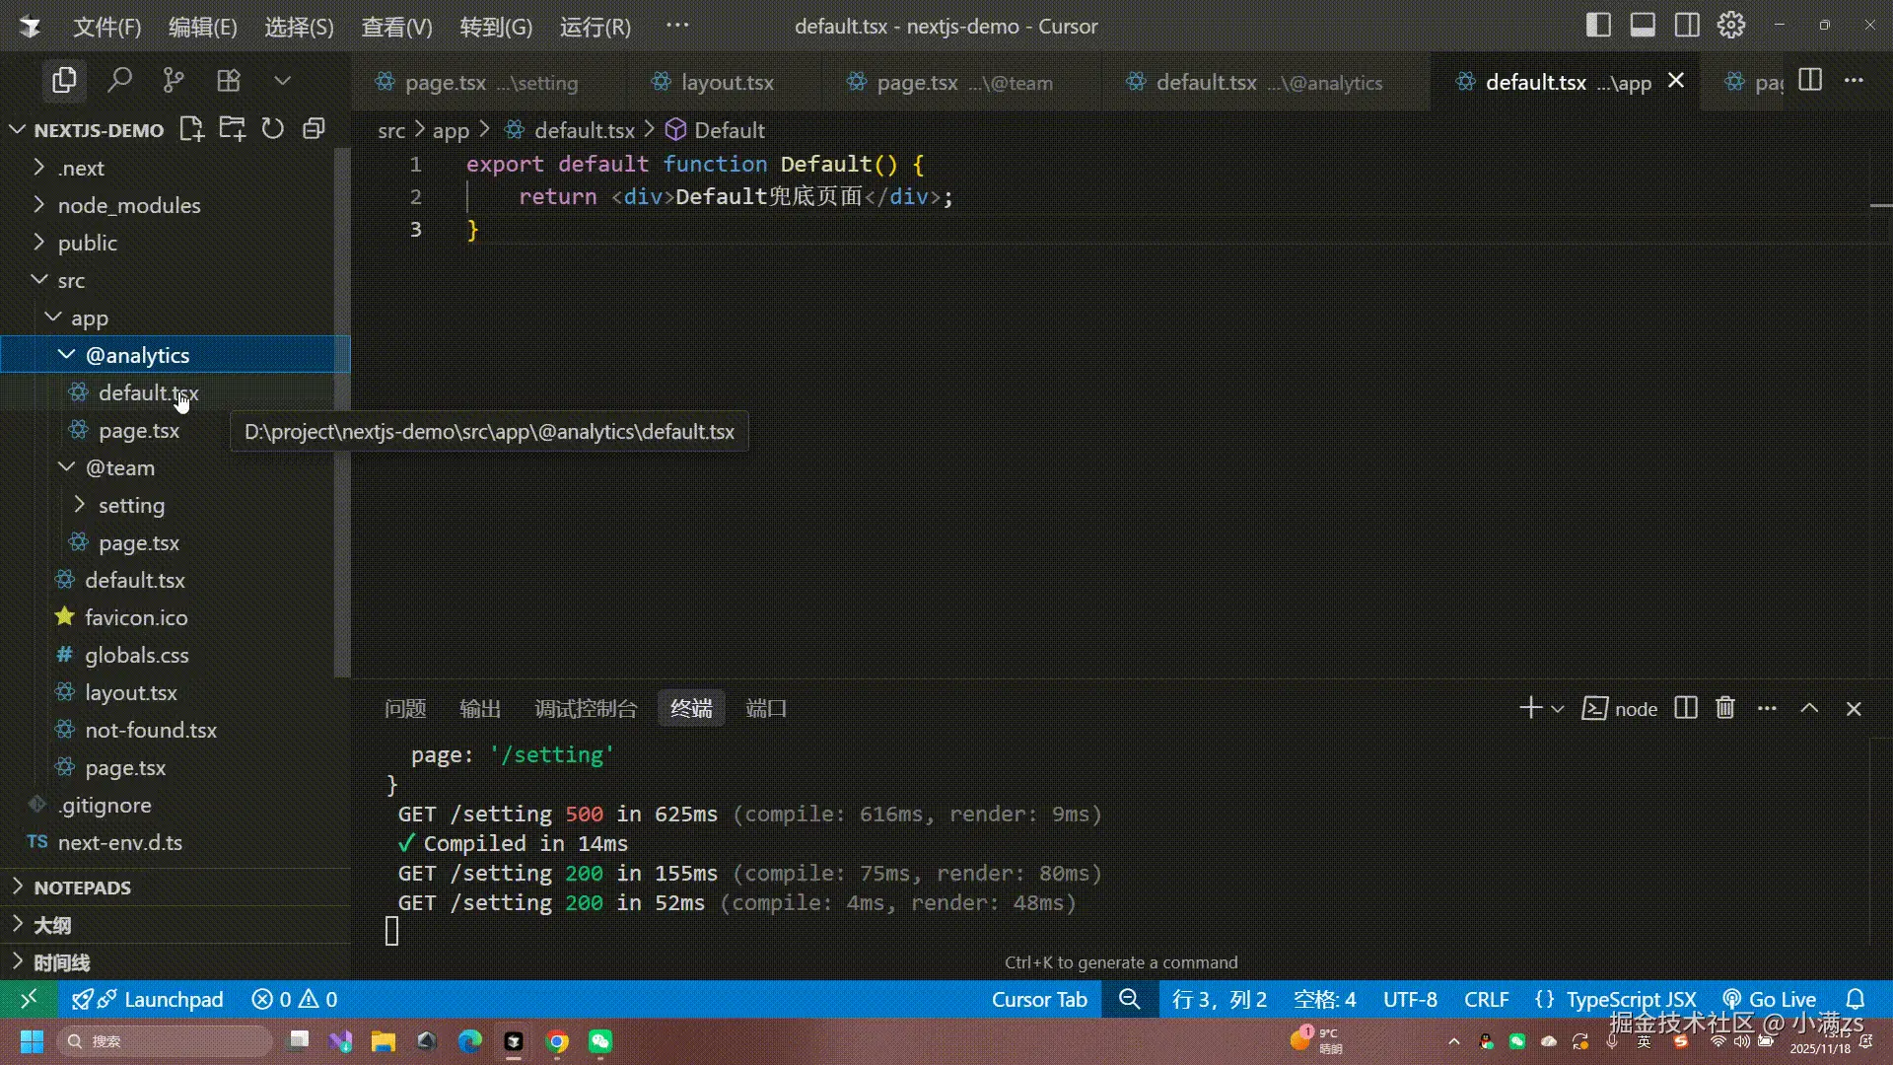Toggle the primary sidebar layout button
The height and width of the screenshot is (1065, 1893).
point(1598,26)
